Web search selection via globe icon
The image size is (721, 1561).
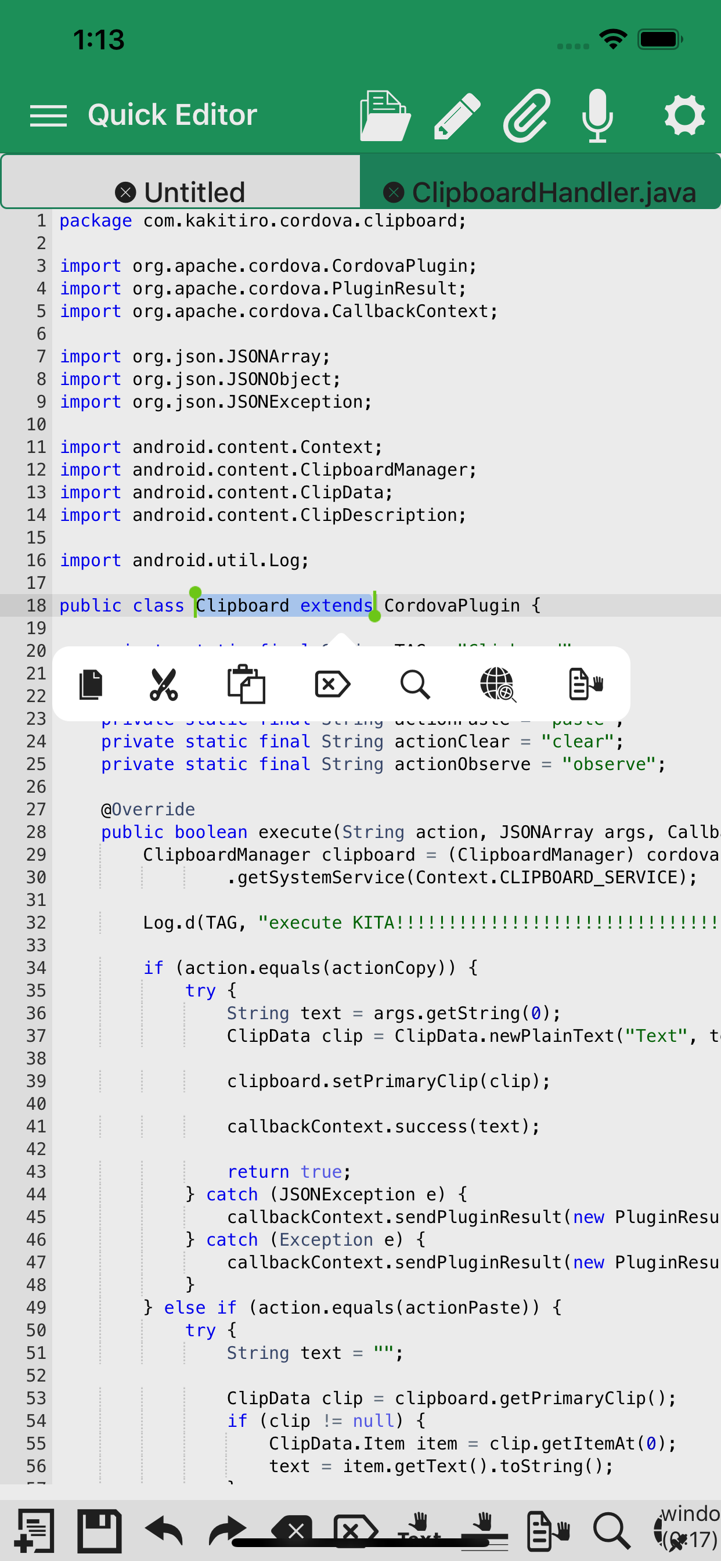pyautogui.click(x=498, y=685)
